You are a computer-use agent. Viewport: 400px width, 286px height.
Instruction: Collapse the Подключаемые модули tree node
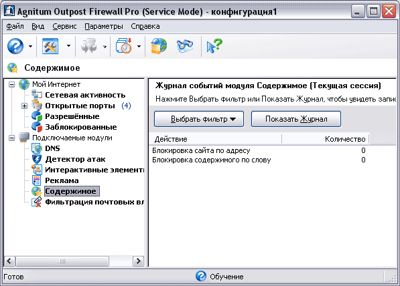[11, 138]
